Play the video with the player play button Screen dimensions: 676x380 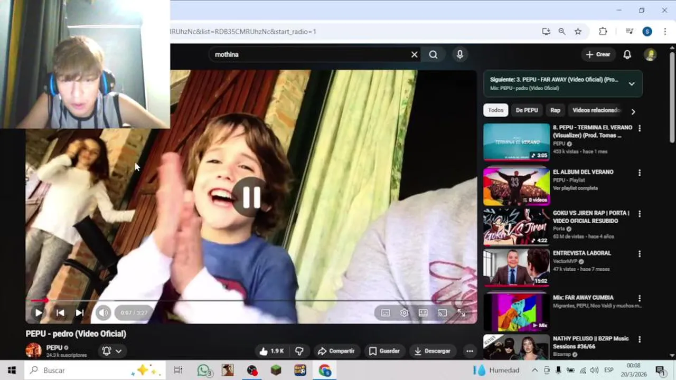(x=39, y=312)
